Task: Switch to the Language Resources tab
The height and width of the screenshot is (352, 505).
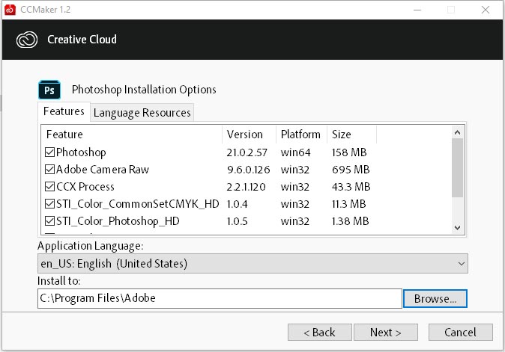Action: [x=142, y=113]
